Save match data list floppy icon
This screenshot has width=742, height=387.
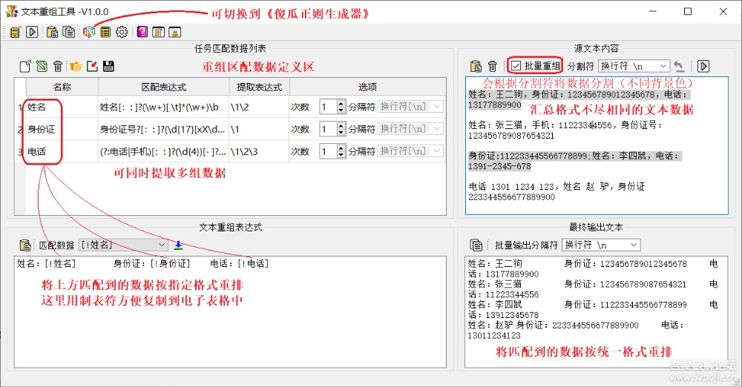(x=108, y=66)
